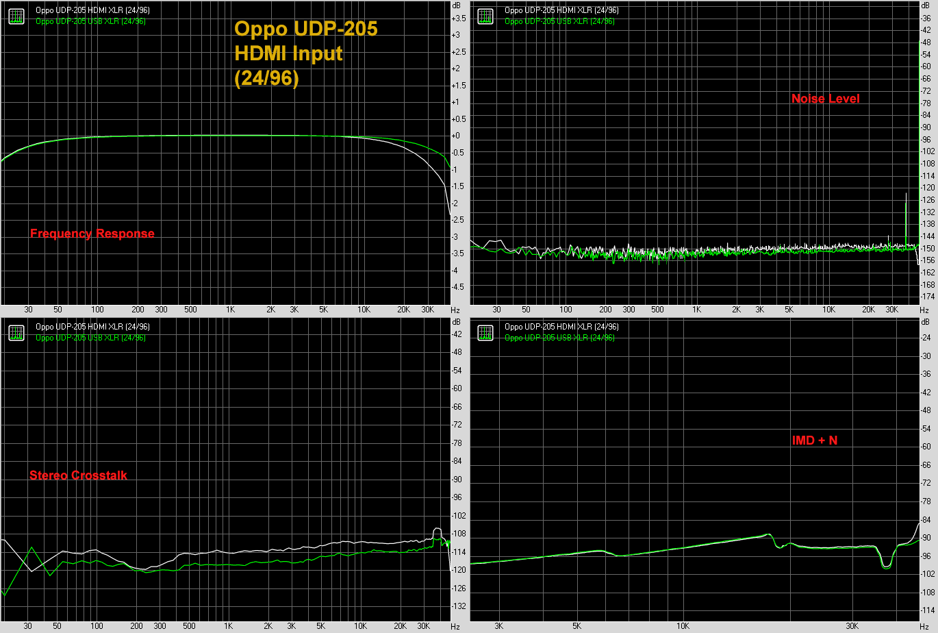Image resolution: width=938 pixels, height=633 pixels.
Task: Click the spectrum icon in IMD + N graph
Action: 485,333
